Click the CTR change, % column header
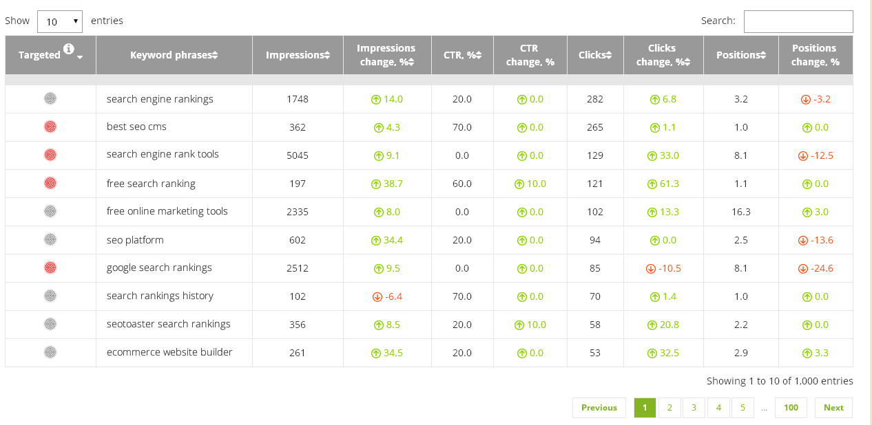The height and width of the screenshot is (425, 872). pyautogui.click(x=530, y=55)
